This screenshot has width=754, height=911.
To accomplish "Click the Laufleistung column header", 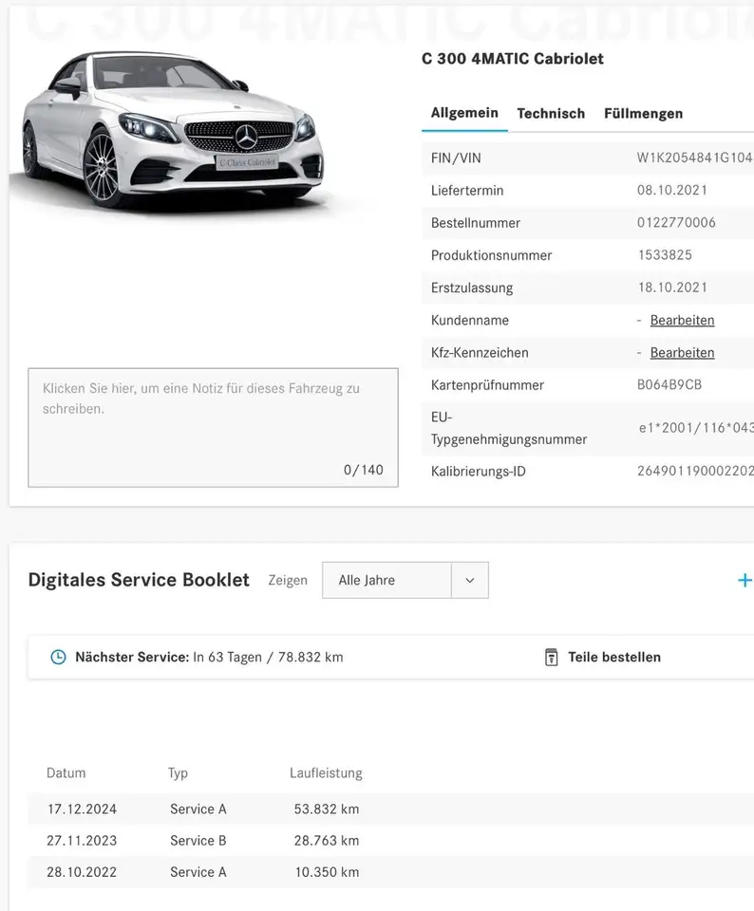I will pyautogui.click(x=326, y=773).
